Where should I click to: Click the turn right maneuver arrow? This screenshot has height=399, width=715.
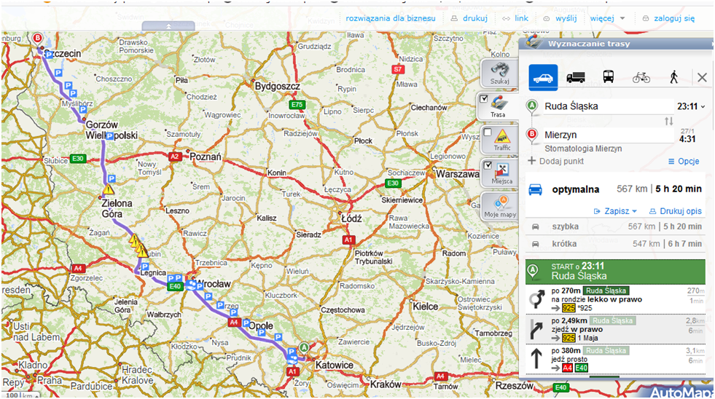[x=536, y=329]
